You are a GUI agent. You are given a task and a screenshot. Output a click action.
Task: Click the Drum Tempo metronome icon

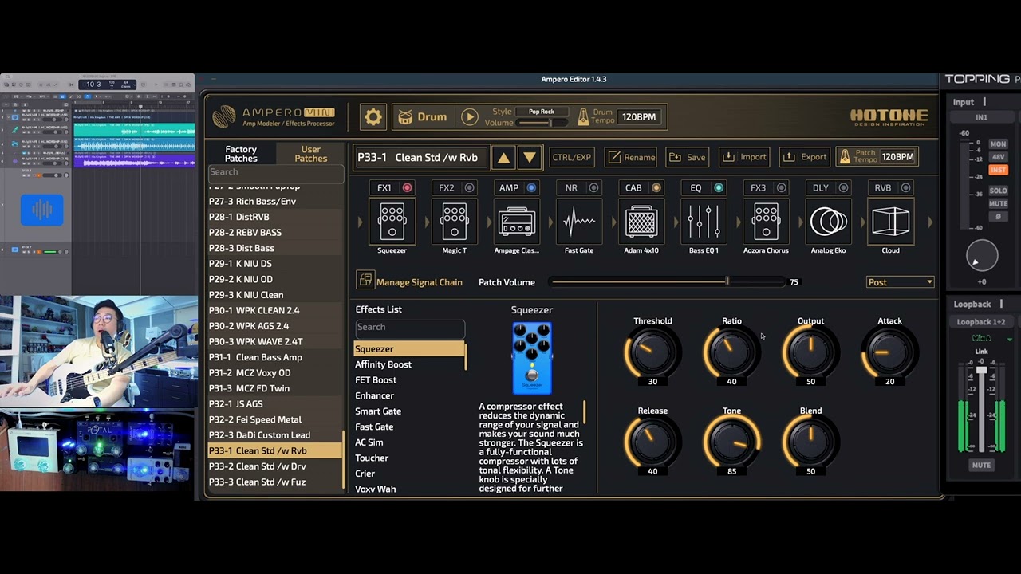coord(583,117)
